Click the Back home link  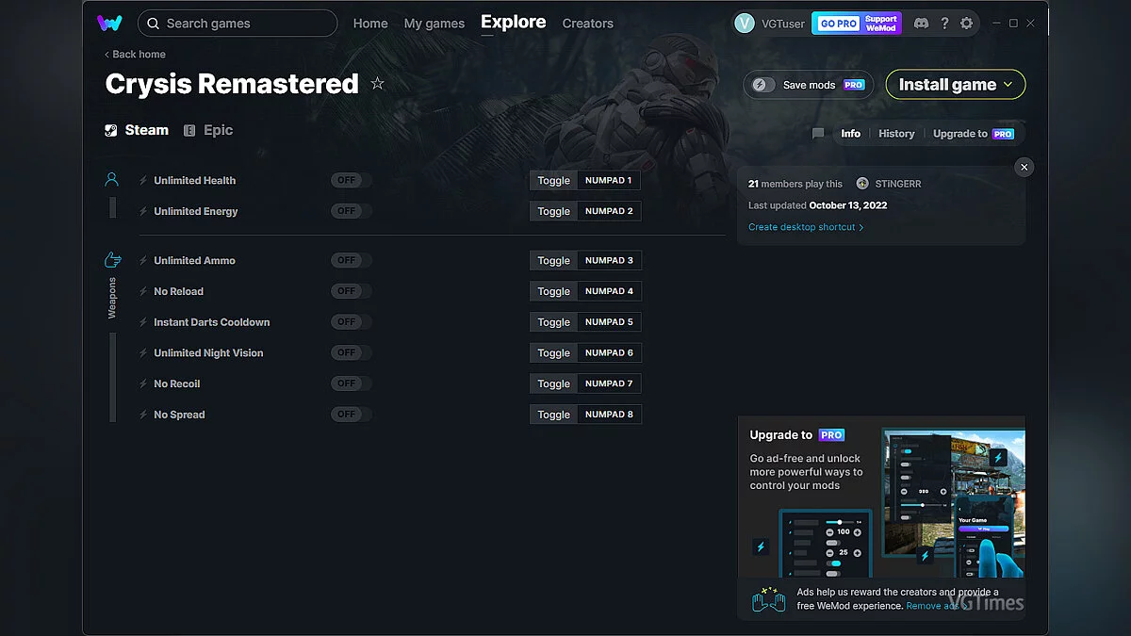[135, 55]
